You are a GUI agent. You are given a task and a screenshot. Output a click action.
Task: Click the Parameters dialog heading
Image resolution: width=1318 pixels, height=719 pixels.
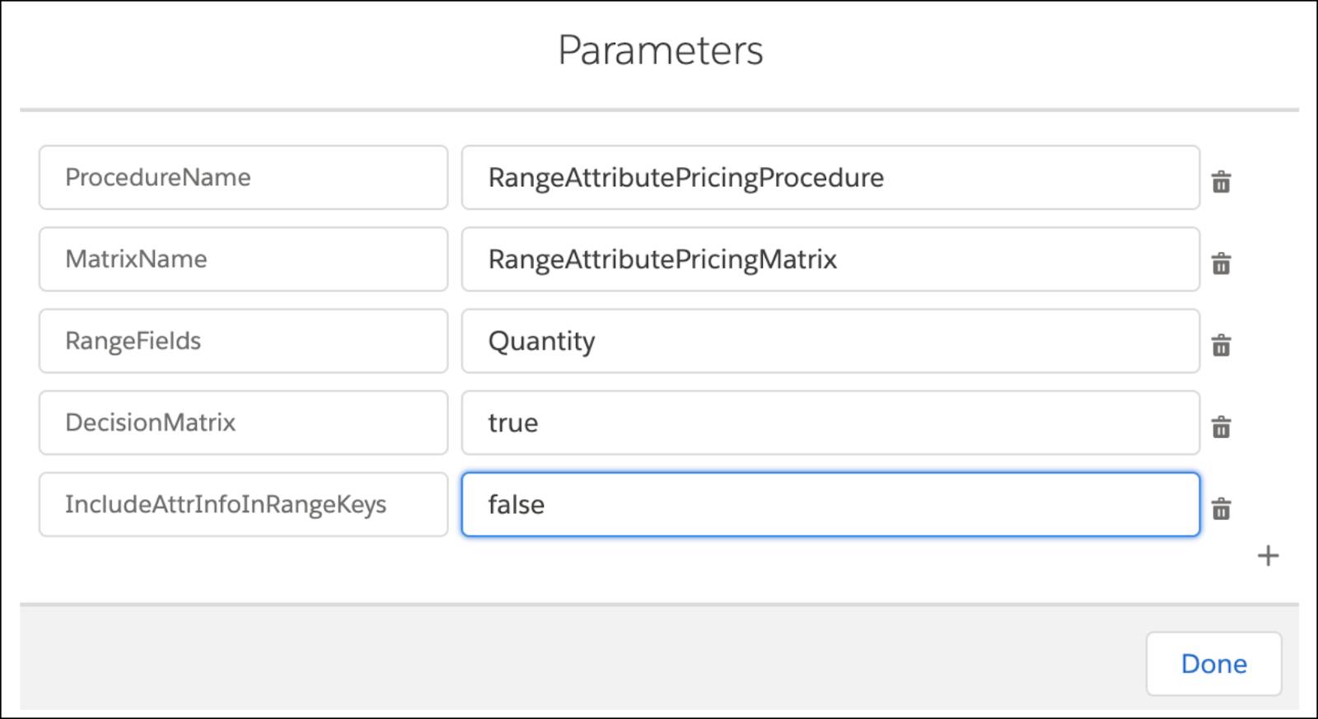[660, 50]
